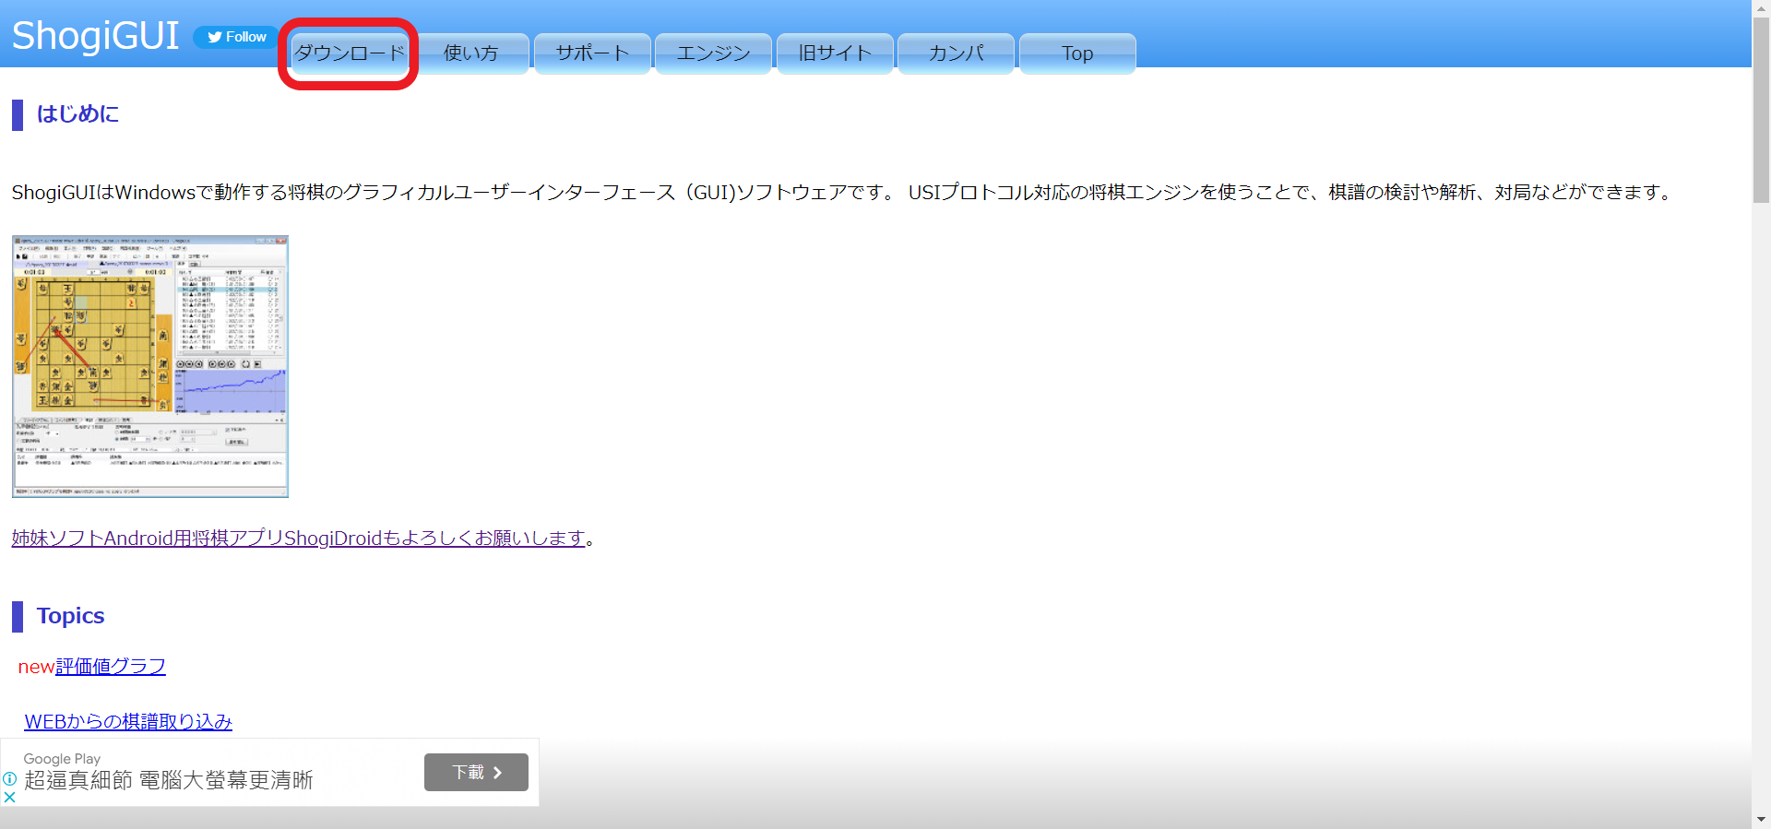Open the 評価値グラフ topic link
This screenshot has width=1771, height=829.
pos(111,666)
